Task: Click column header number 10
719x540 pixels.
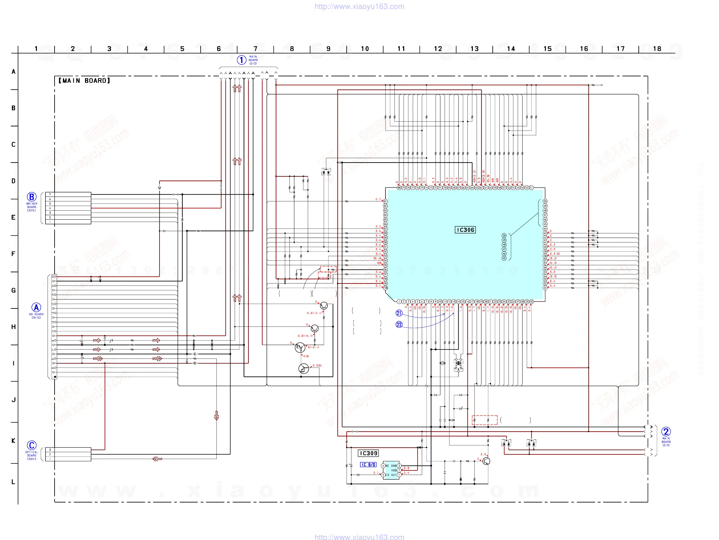Action: click(x=365, y=49)
